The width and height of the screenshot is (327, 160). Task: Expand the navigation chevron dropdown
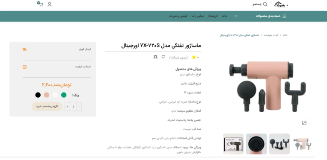pyautogui.click(x=236, y=16)
